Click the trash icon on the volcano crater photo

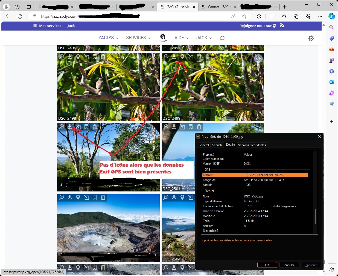pyautogui.click(x=103, y=197)
